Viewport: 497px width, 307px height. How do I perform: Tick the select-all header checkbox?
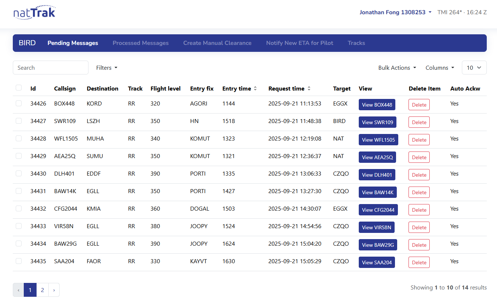click(x=19, y=88)
